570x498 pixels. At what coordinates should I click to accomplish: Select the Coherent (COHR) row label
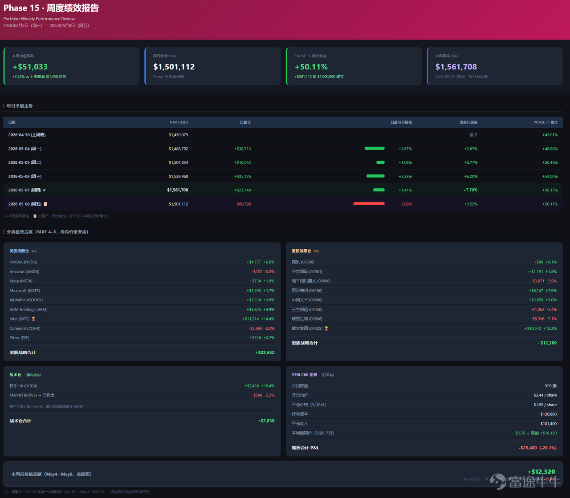coord(25,328)
